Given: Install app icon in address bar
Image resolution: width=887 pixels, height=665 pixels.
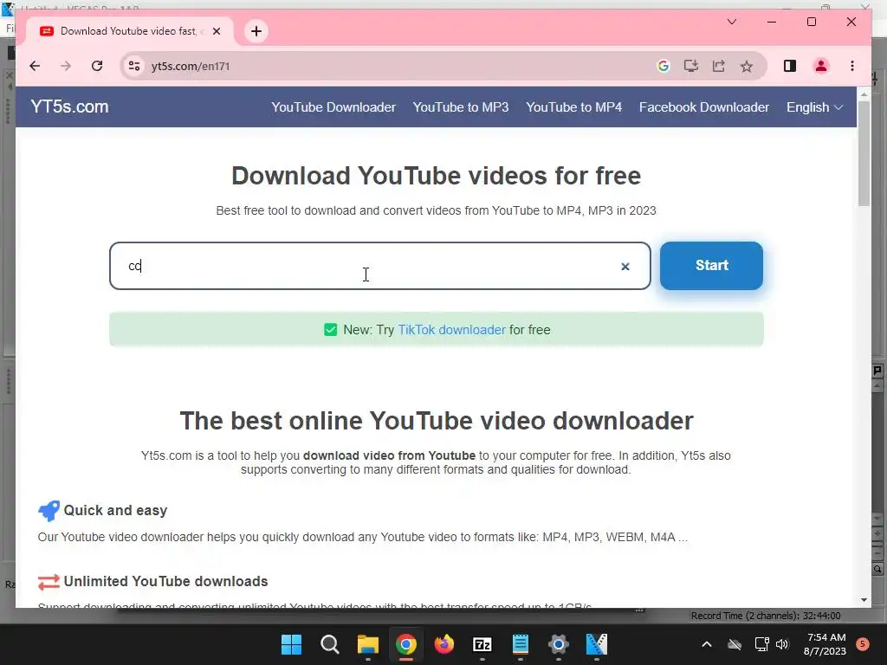Looking at the screenshot, I should click(690, 66).
